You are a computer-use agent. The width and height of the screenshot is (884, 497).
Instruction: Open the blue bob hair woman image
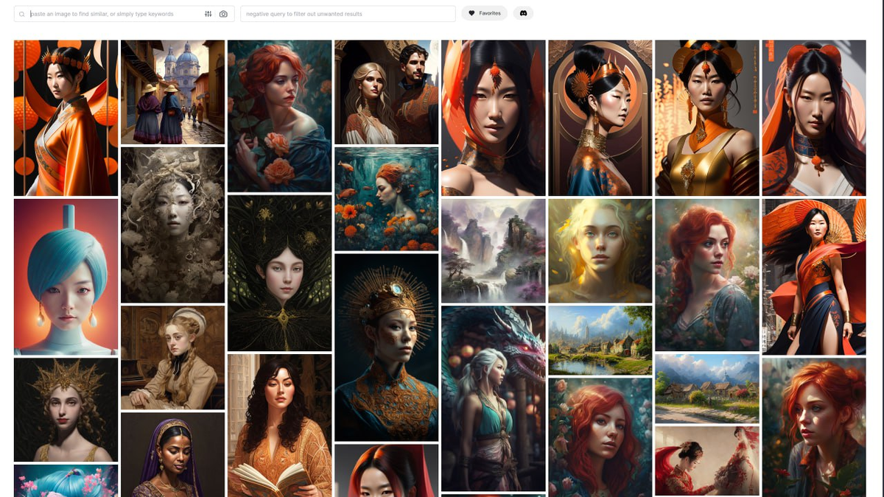click(66, 277)
